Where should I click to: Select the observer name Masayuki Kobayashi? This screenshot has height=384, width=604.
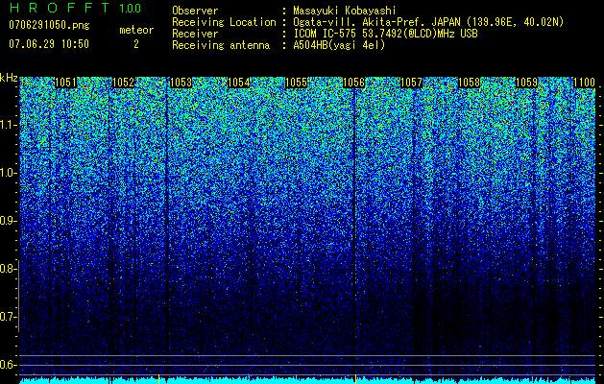[345, 11]
